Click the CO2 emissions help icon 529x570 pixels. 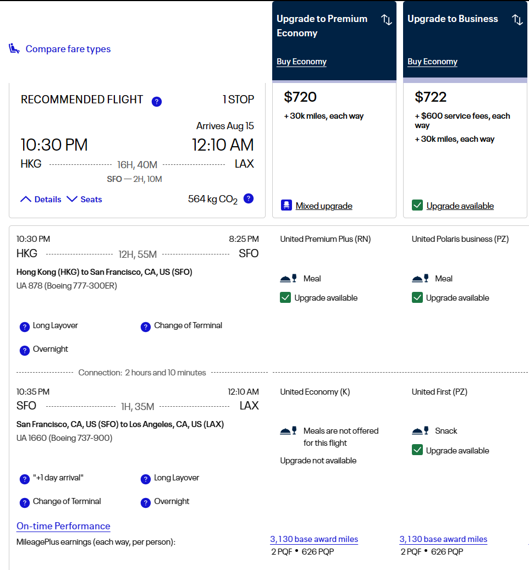click(249, 199)
